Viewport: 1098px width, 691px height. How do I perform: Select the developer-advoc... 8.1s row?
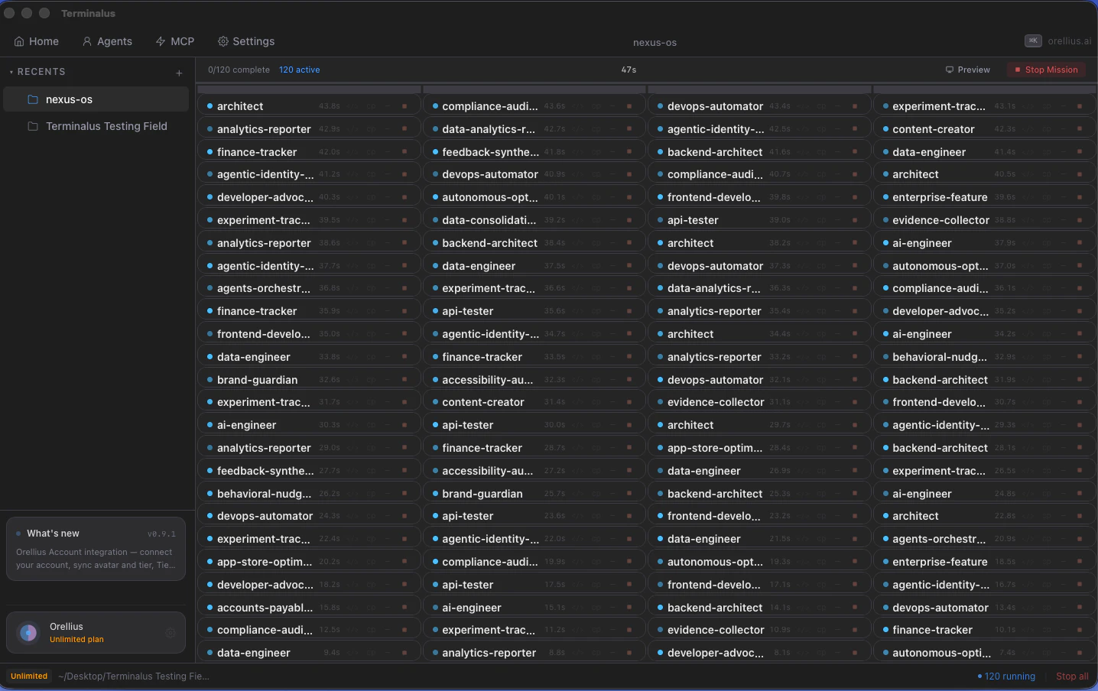pos(759,653)
